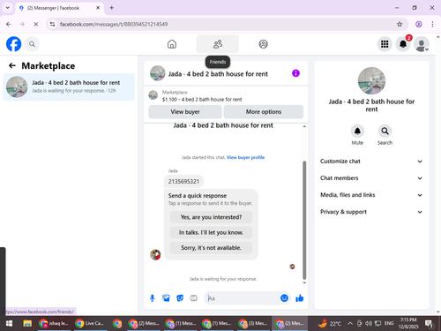Image resolution: width=441 pixels, height=331 pixels.
Task: Open the account avatar menu
Action: pos(422,44)
